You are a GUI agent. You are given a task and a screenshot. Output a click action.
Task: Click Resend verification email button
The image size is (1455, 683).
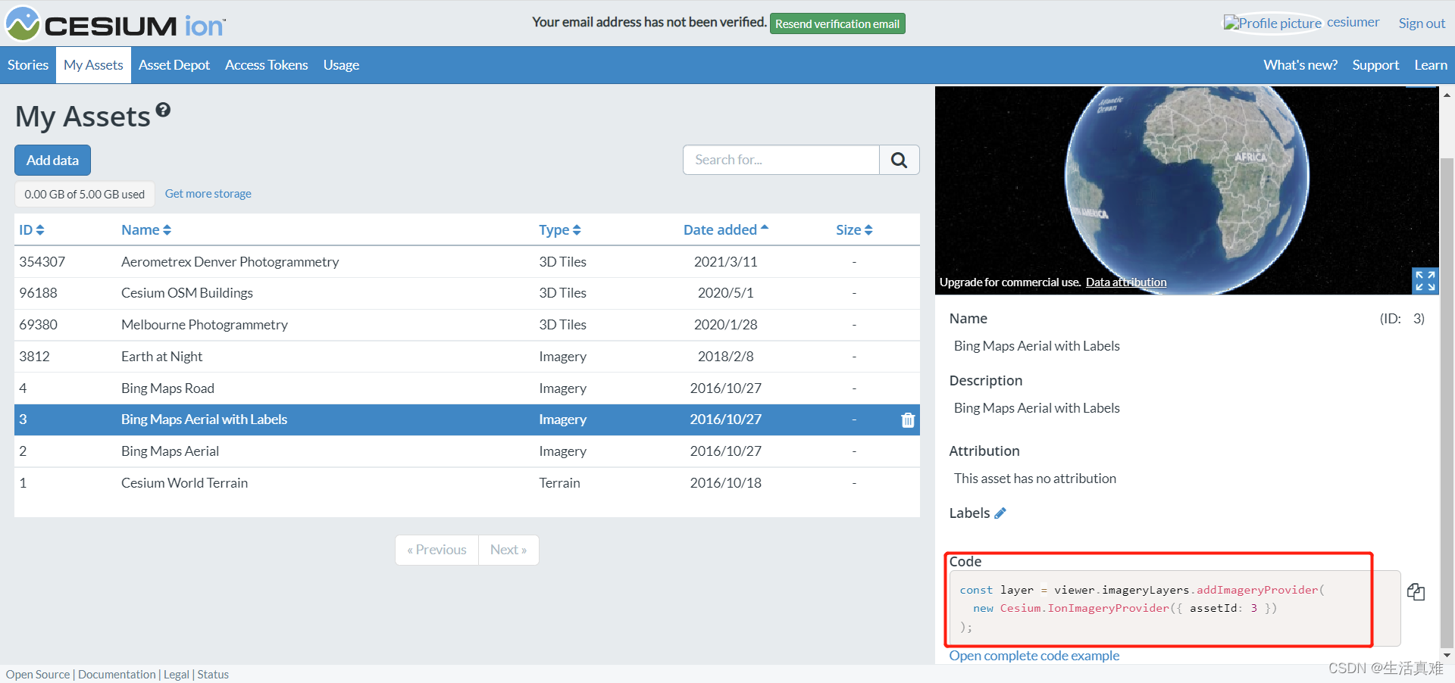(837, 23)
